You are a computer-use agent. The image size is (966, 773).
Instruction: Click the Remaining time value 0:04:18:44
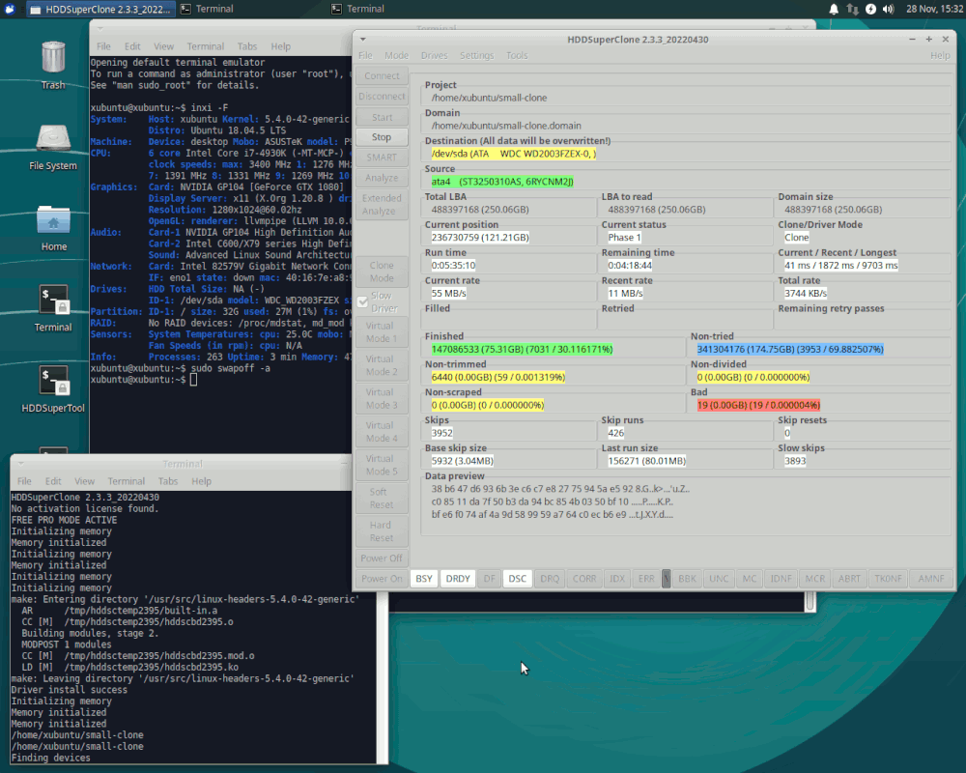(x=630, y=266)
